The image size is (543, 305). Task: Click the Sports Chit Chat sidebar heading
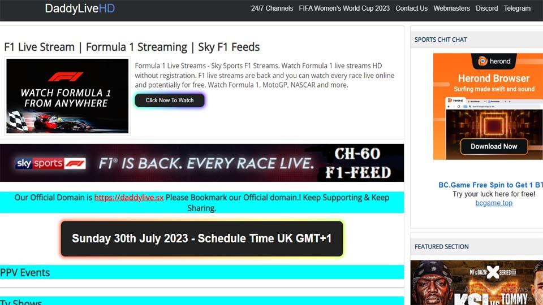click(x=441, y=40)
